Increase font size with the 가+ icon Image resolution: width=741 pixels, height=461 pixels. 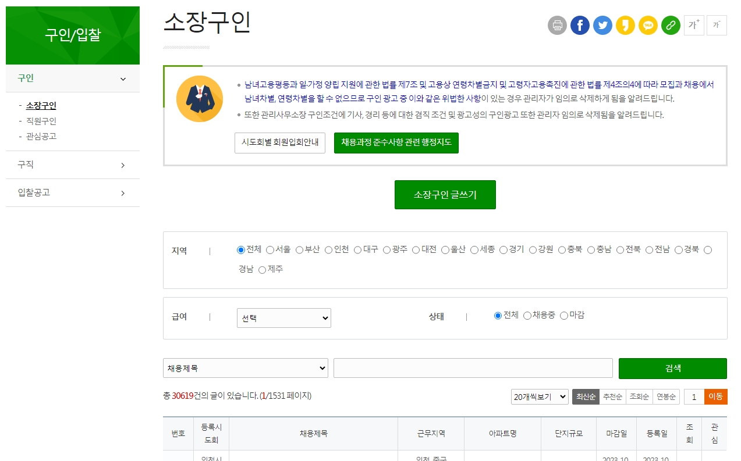tap(693, 25)
